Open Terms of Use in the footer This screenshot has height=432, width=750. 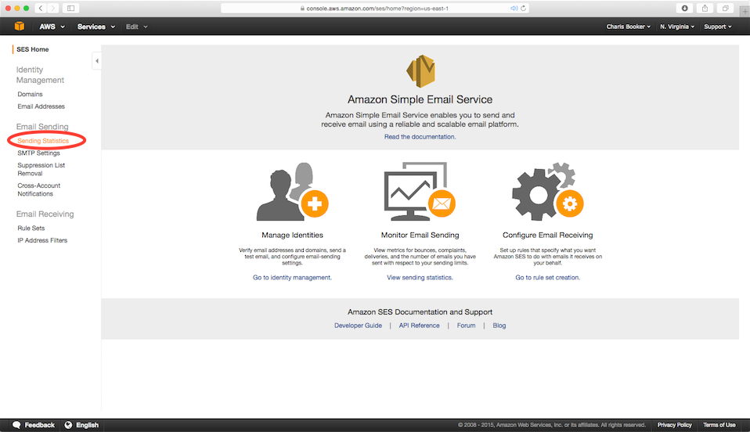[x=719, y=425]
